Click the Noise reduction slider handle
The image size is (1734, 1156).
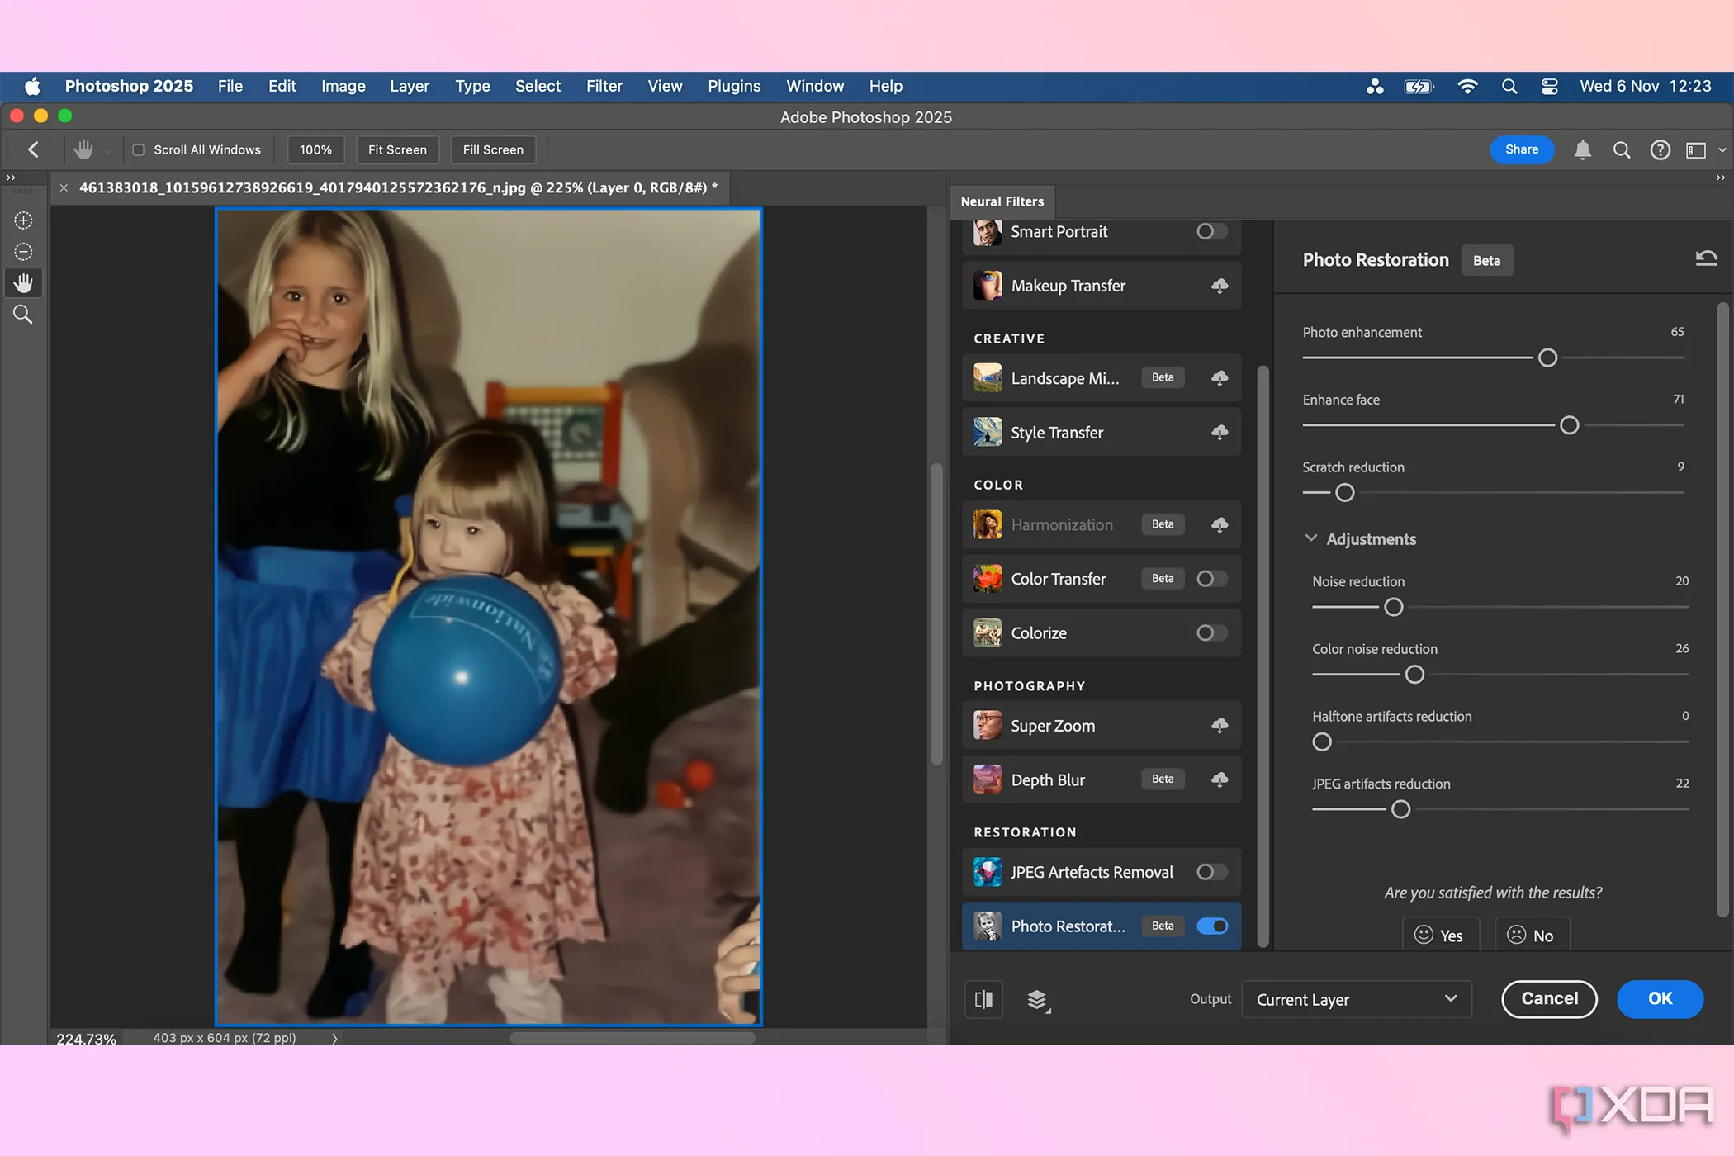[x=1393, y=608]
